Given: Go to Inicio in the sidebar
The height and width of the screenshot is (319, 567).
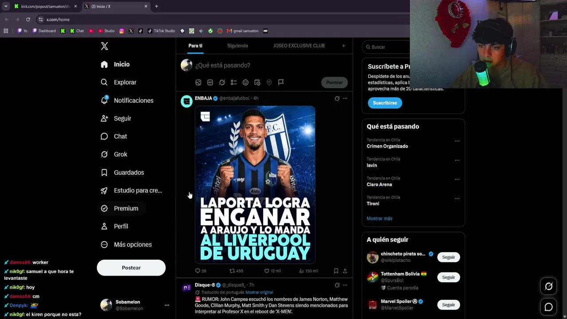Looking at the screenshot, I should [x=115, y=64].
